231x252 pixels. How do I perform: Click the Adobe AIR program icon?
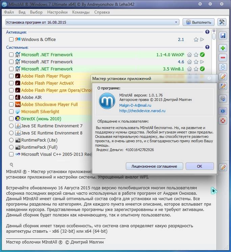18,97
